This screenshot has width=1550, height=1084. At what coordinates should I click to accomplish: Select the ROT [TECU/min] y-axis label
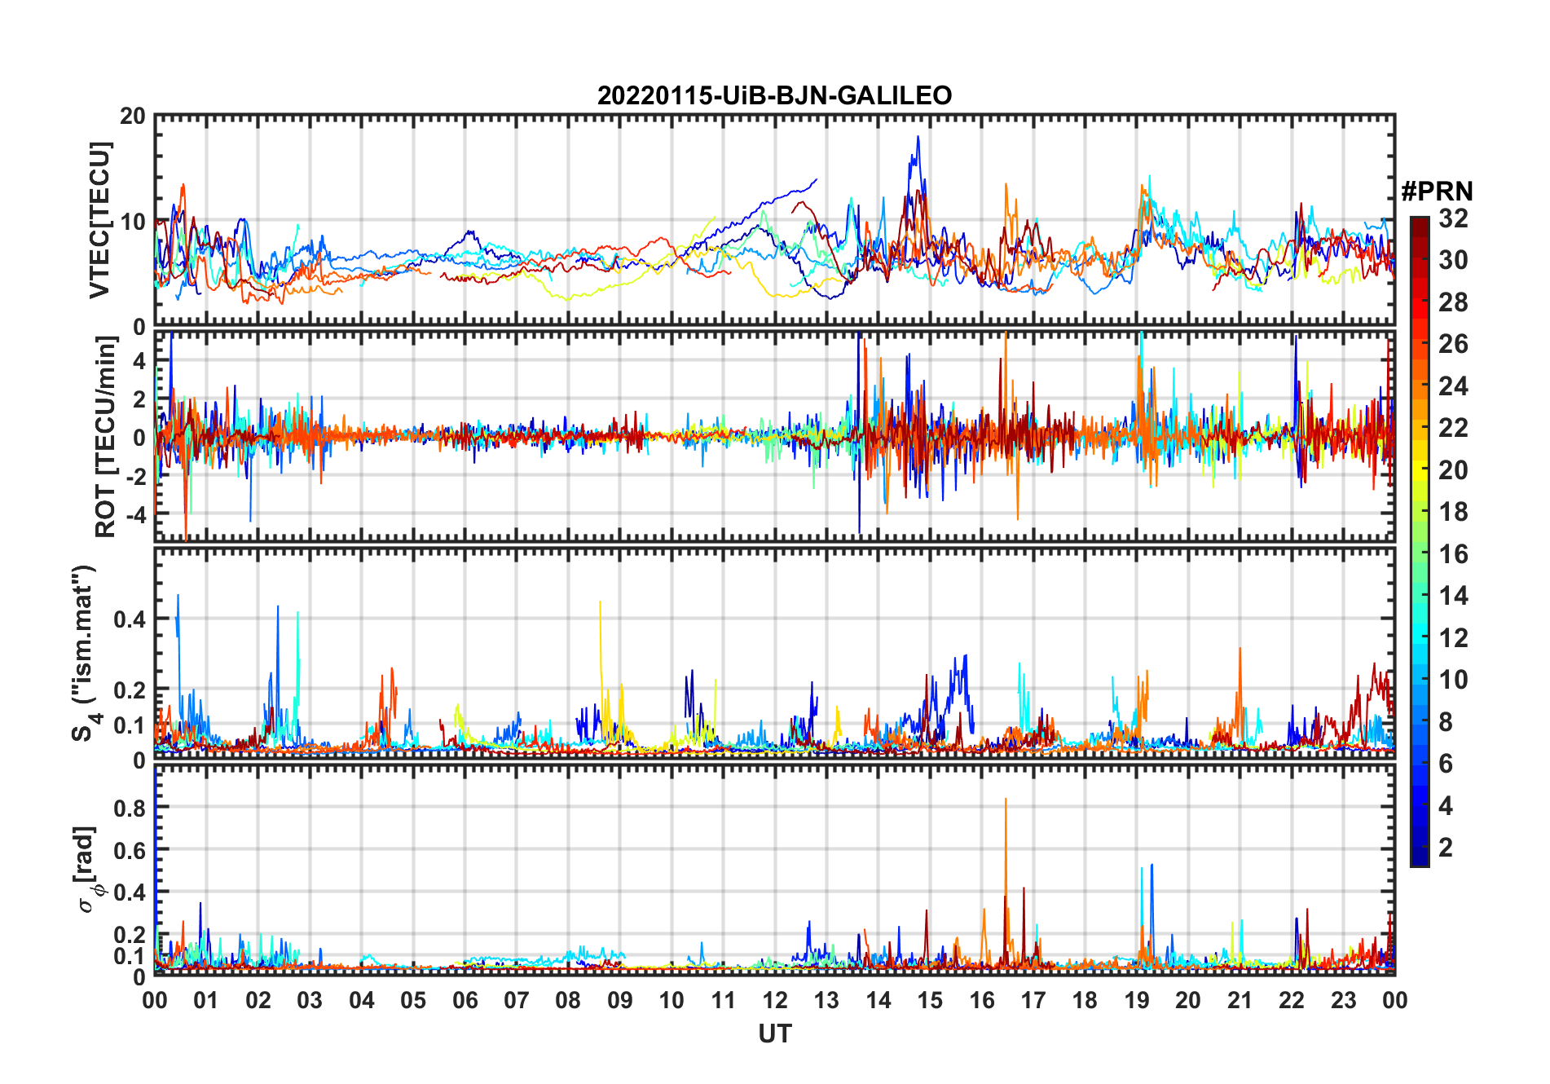click(105, 437)
